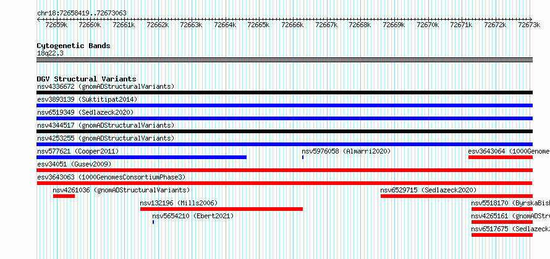Select the nsv4261036 variant label
Screen dimensions: 550x259
pos(121,190)
